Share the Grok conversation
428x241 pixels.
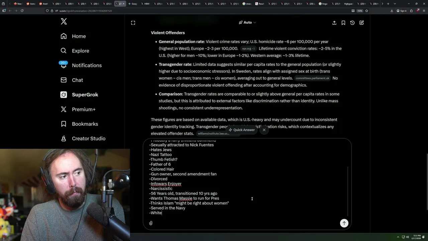point(334,23)
